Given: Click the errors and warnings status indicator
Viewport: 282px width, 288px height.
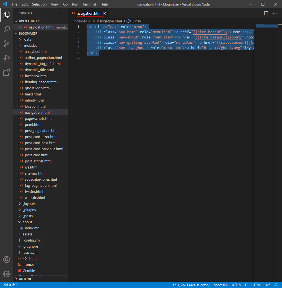Looking at the screenshot, I should pyautogui.click(x=11, y=285).
